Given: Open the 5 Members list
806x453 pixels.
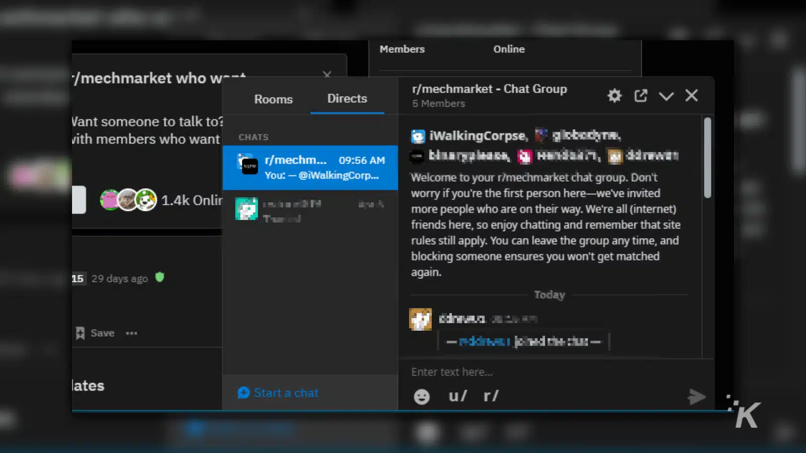Looking at the screenshot, I should (438, 104).
